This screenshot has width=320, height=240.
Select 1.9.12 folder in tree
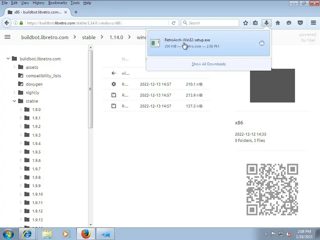37,211
